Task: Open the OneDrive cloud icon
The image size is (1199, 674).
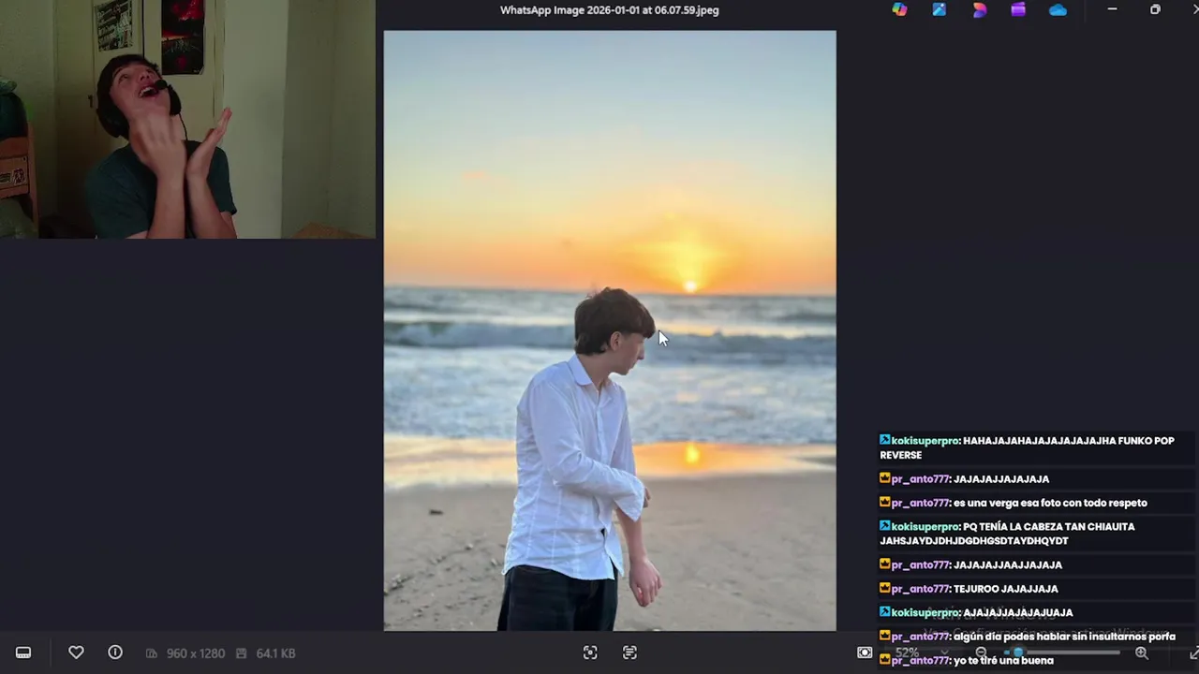Action: pyautogui.click(x=1058, y=10)
